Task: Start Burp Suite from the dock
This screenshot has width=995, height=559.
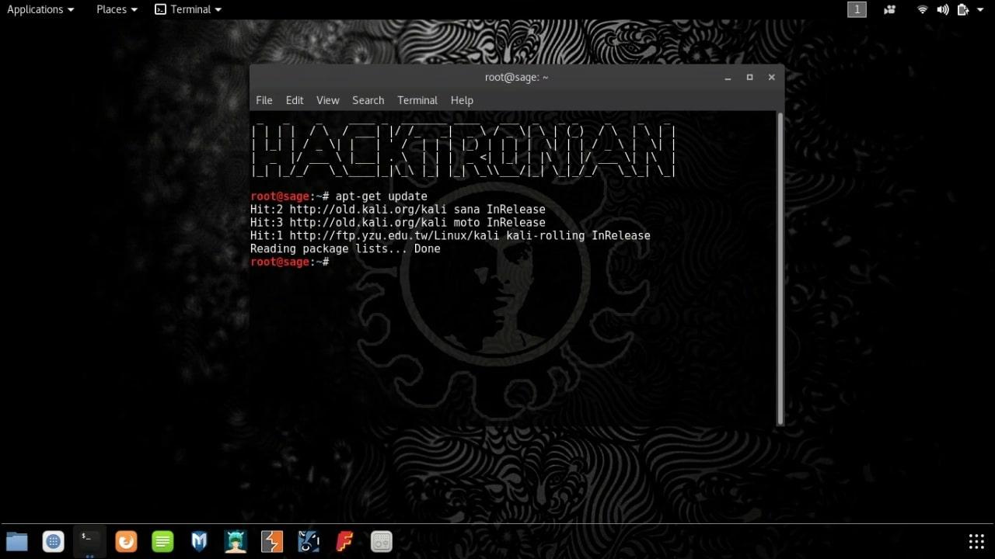Action: coord(271,541)
